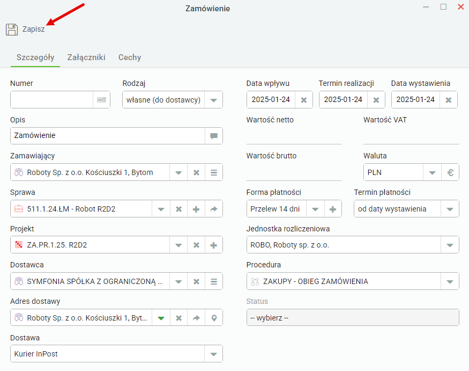The width and height of the screenshot is (469, 371).
Task: Click the ZAKUPY - OBIEG ZAMÓWIENIA text
Action: point(316,281)
